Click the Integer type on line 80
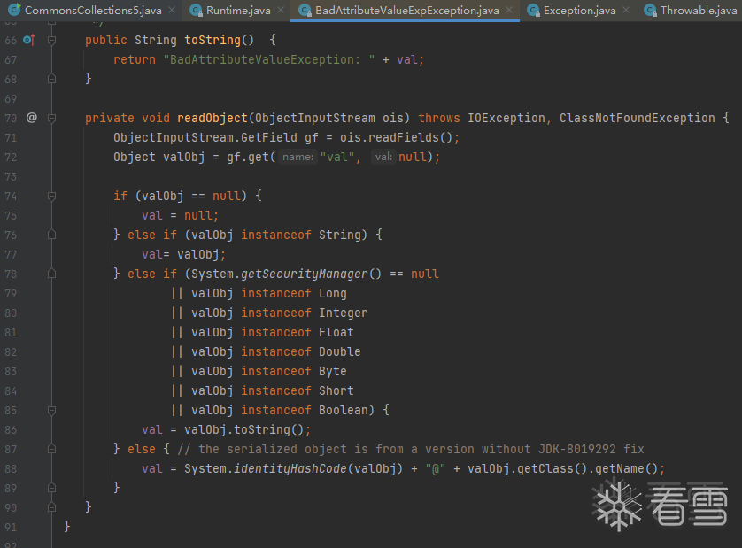Screen dimensions: 742x548 coord(343,313)
